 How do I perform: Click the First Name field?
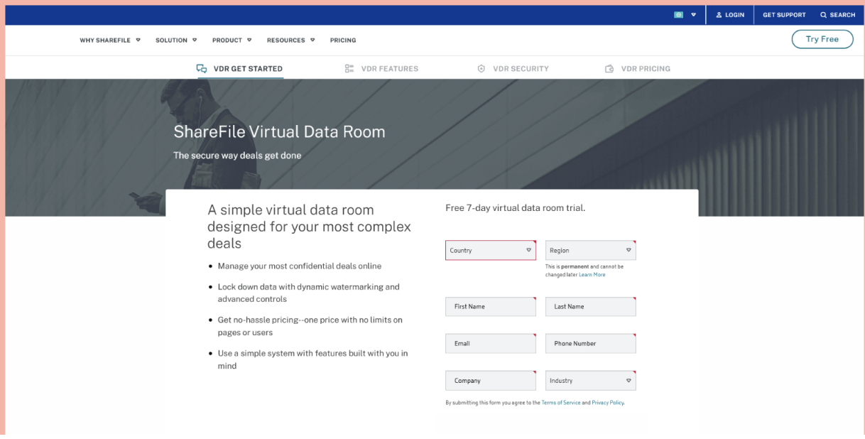click(x=491, y=307)
